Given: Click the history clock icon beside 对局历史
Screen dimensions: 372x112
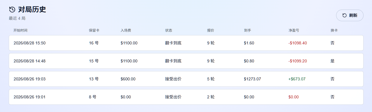Looking at the screenshot, I should pos(12,10).
